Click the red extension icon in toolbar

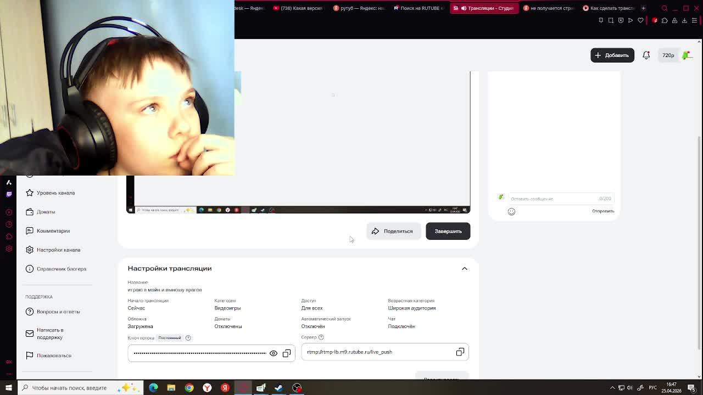click(x=655, y=20)
